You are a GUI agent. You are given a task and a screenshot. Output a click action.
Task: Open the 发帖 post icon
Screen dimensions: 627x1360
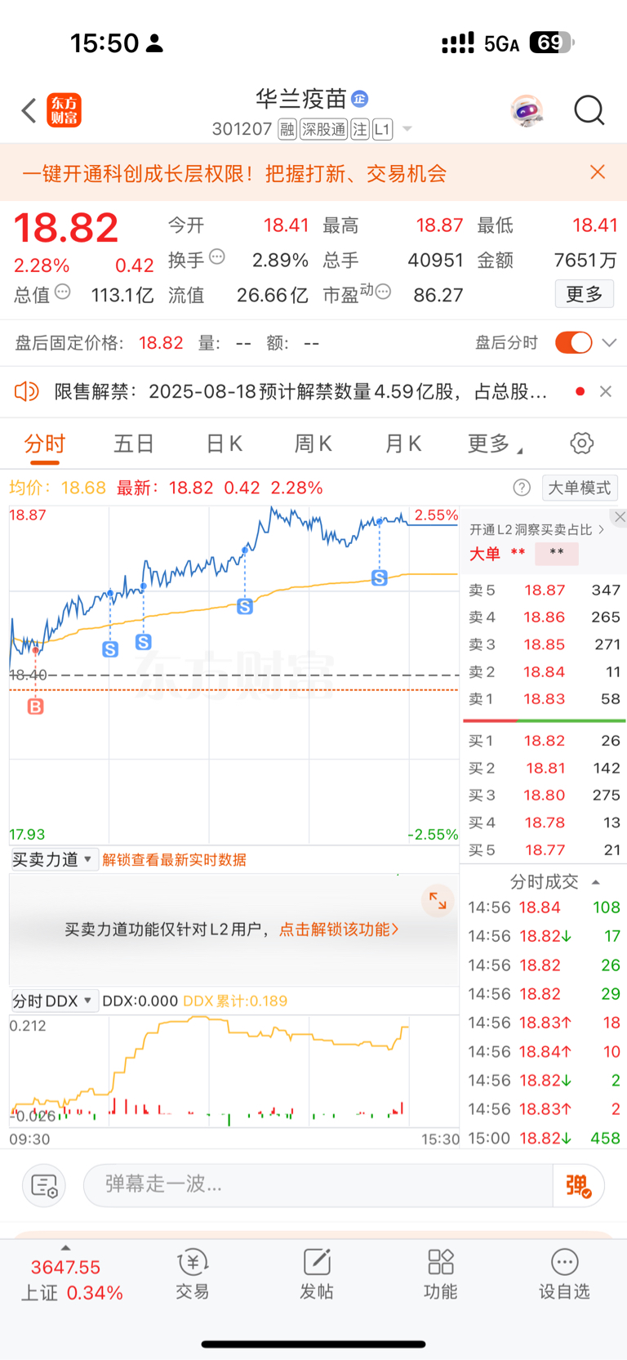pos(317,1274)
